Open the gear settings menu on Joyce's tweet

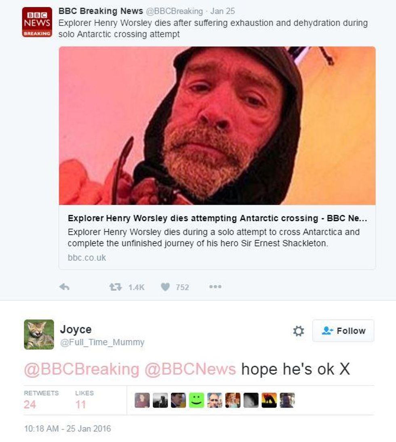tap(299, 331)
